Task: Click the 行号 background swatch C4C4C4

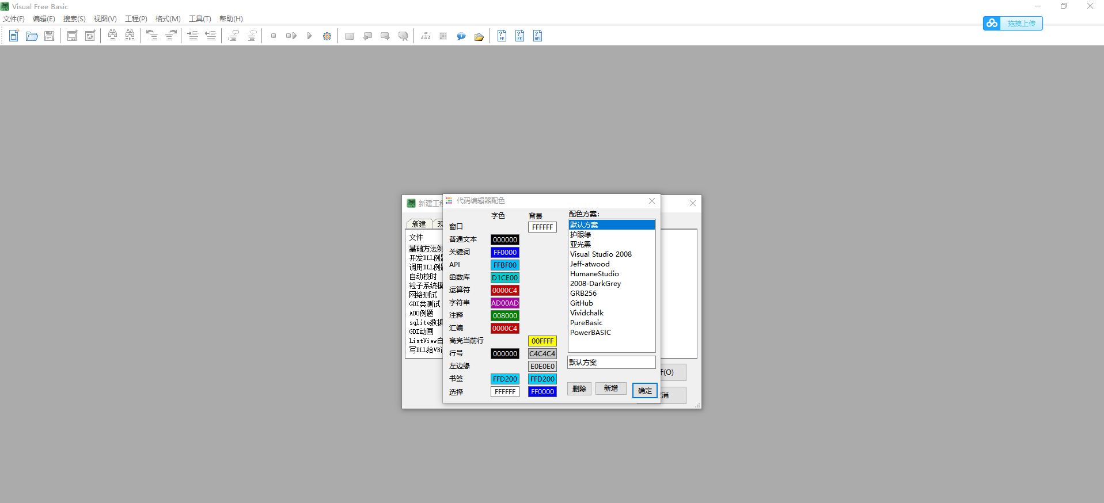Action: (542, 354)
